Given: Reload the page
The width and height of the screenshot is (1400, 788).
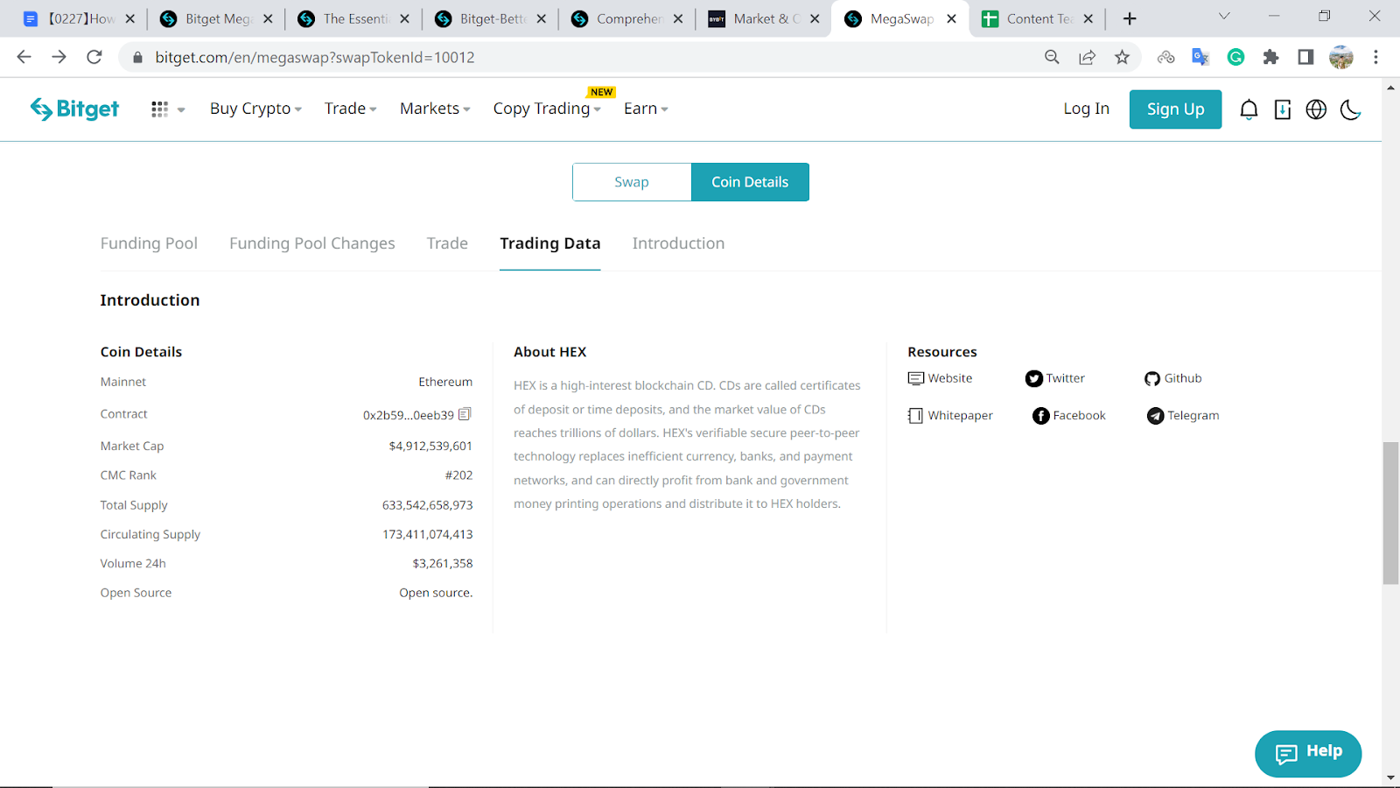Looking at the screenshot, I should 94,57.
